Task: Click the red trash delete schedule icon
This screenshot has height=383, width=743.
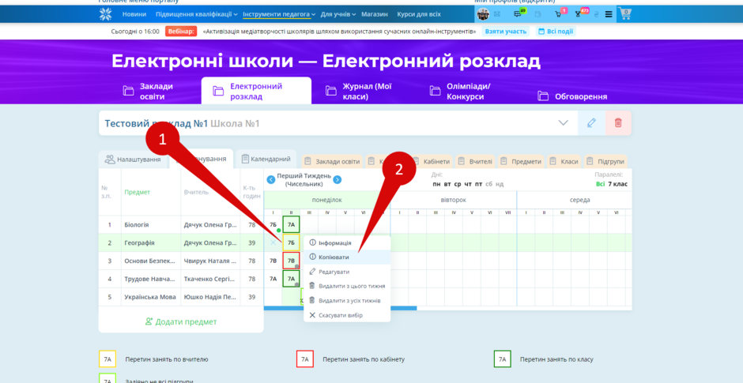Action: click(x=618, y=123)
